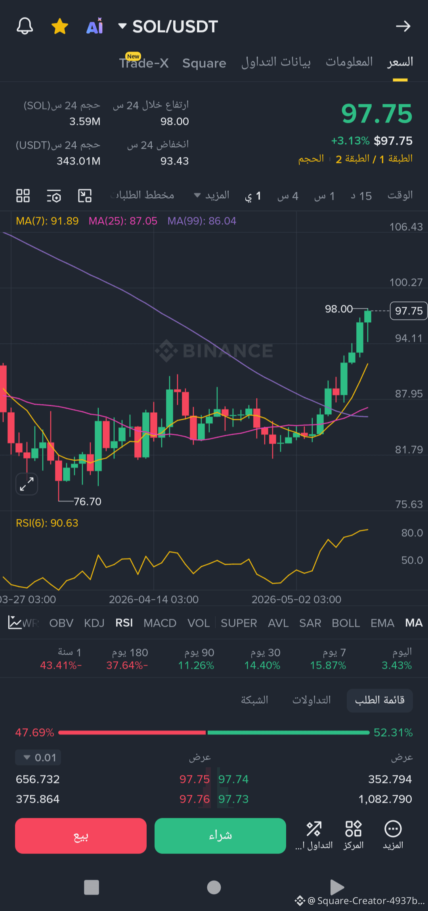Viewport: 428px width, 911px height.
Task: Enable the OBV indicator
Action: [x=61, y=623]
